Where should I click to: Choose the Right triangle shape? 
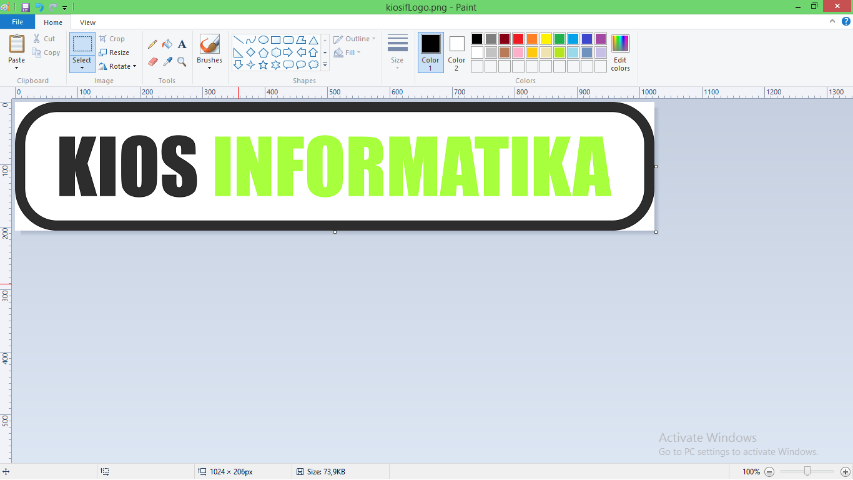click(238, 52)
